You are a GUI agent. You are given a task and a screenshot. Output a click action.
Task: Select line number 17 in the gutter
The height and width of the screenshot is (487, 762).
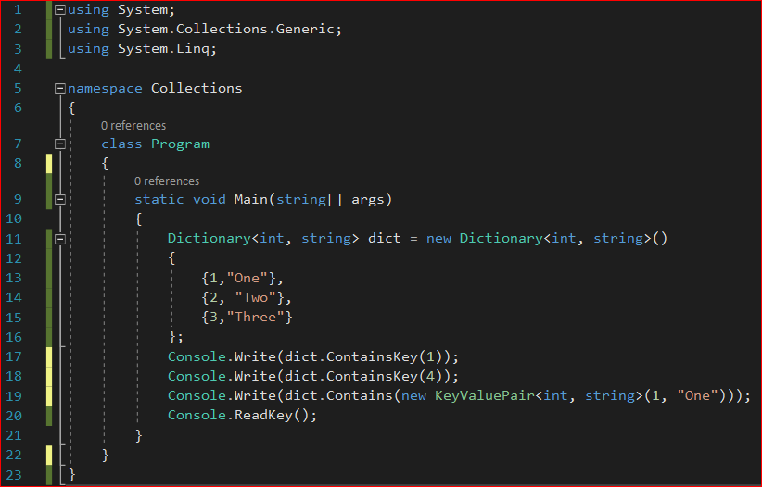tap(14, 356)
